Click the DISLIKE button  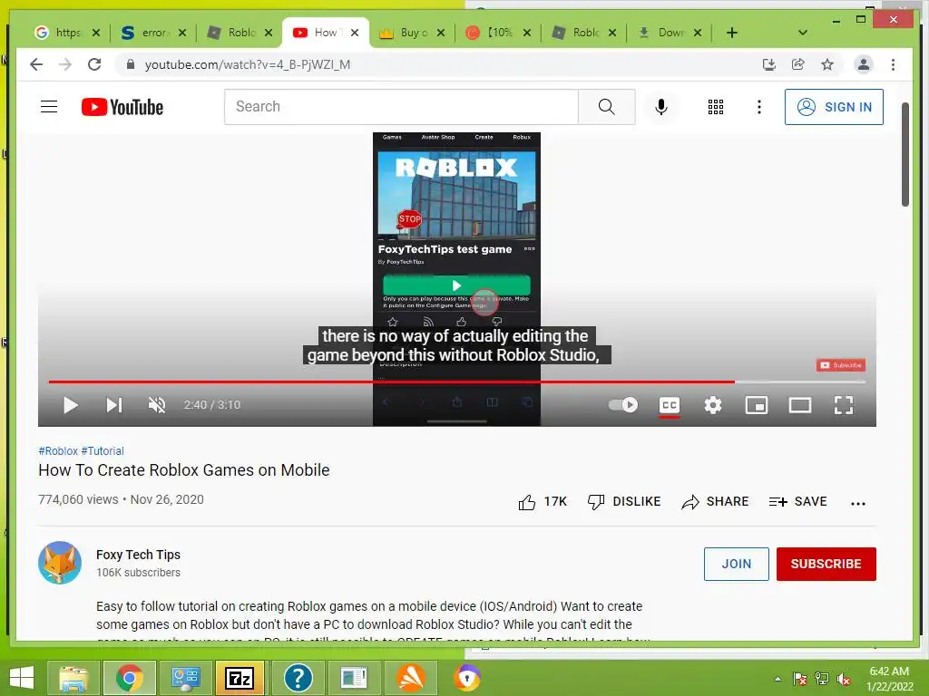624,502
